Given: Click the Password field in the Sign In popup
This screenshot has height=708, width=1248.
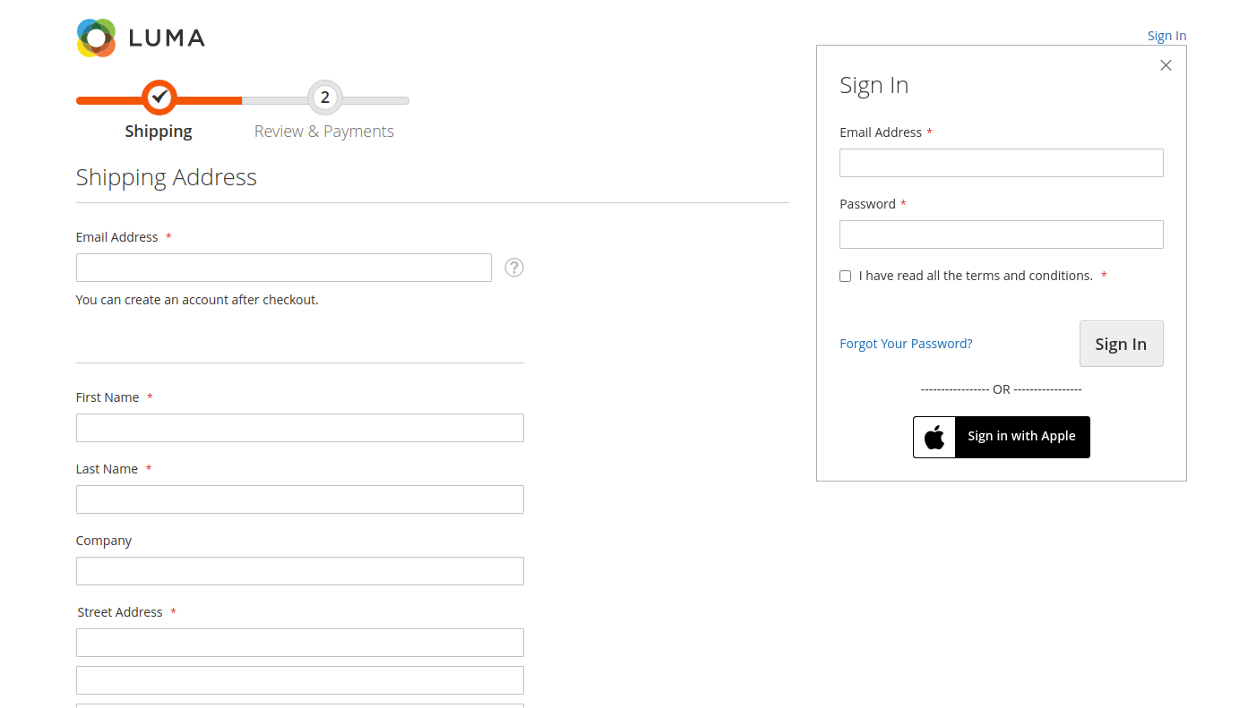Looking at the screenshot, I should point(1001,234).
